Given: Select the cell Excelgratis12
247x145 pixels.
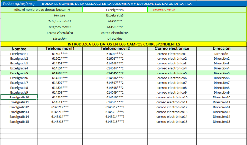Looking at the screenshot, I should (x=19, y=107).
